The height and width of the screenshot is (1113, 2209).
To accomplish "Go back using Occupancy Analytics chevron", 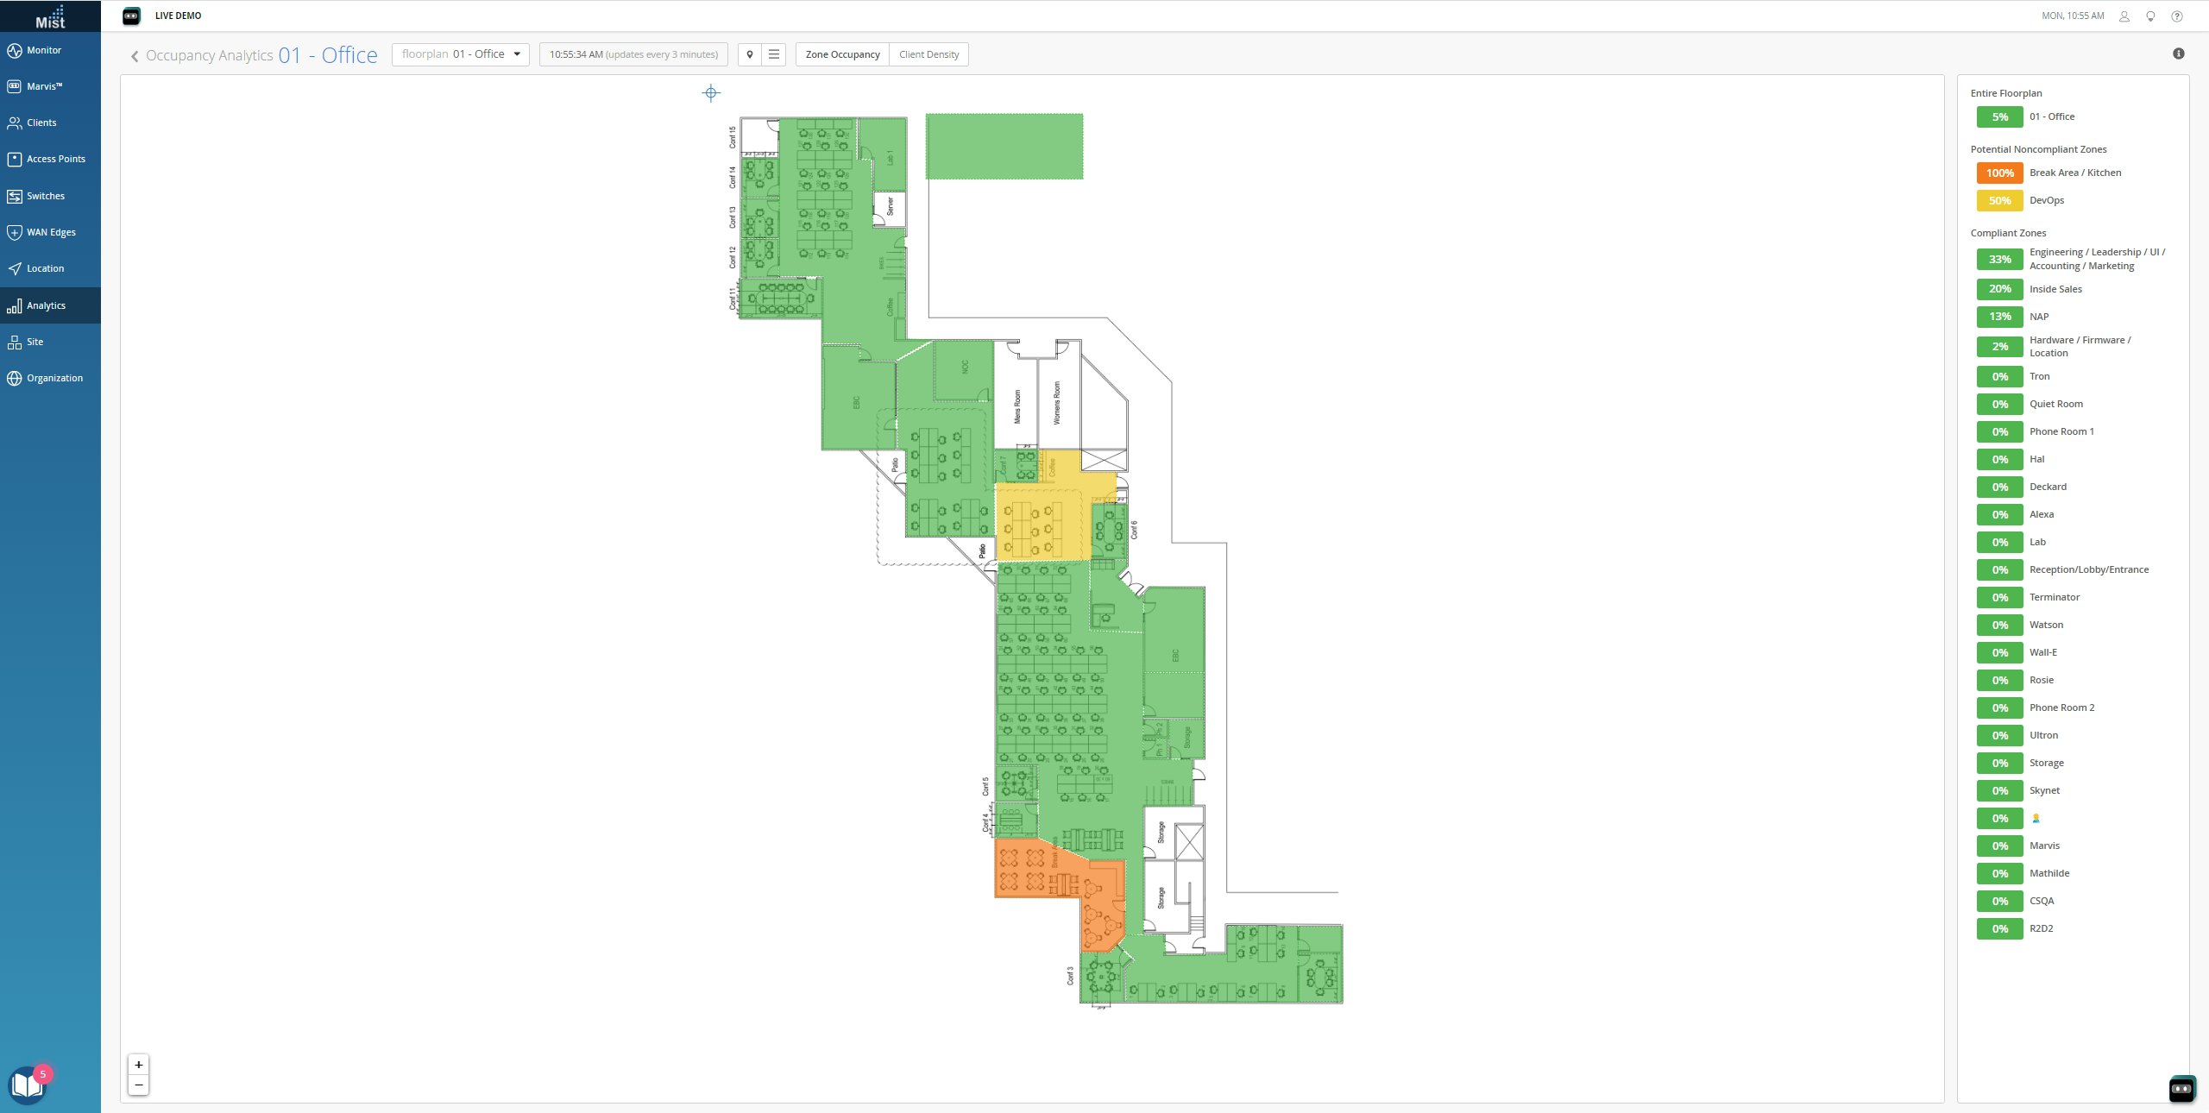I will tap(135, 56).
